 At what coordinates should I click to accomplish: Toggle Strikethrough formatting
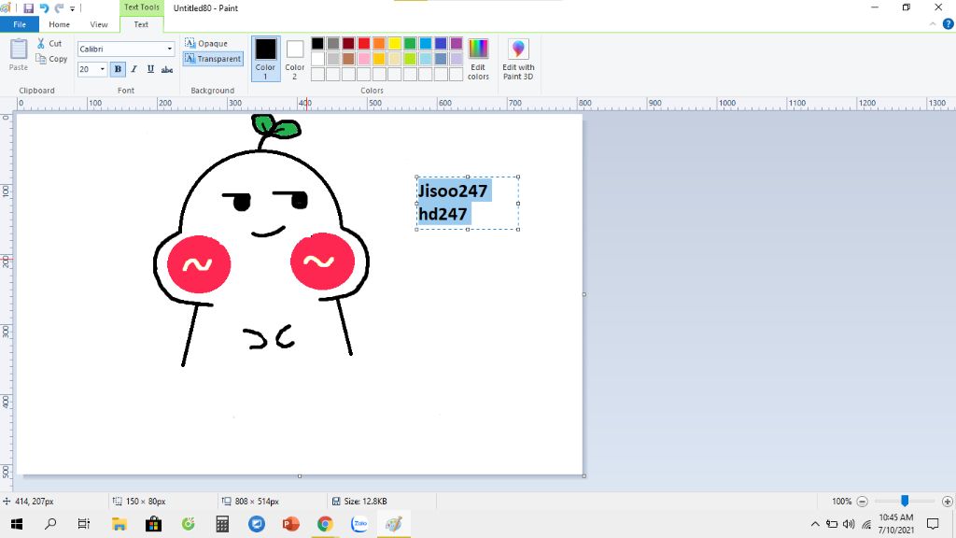(167, 69)
